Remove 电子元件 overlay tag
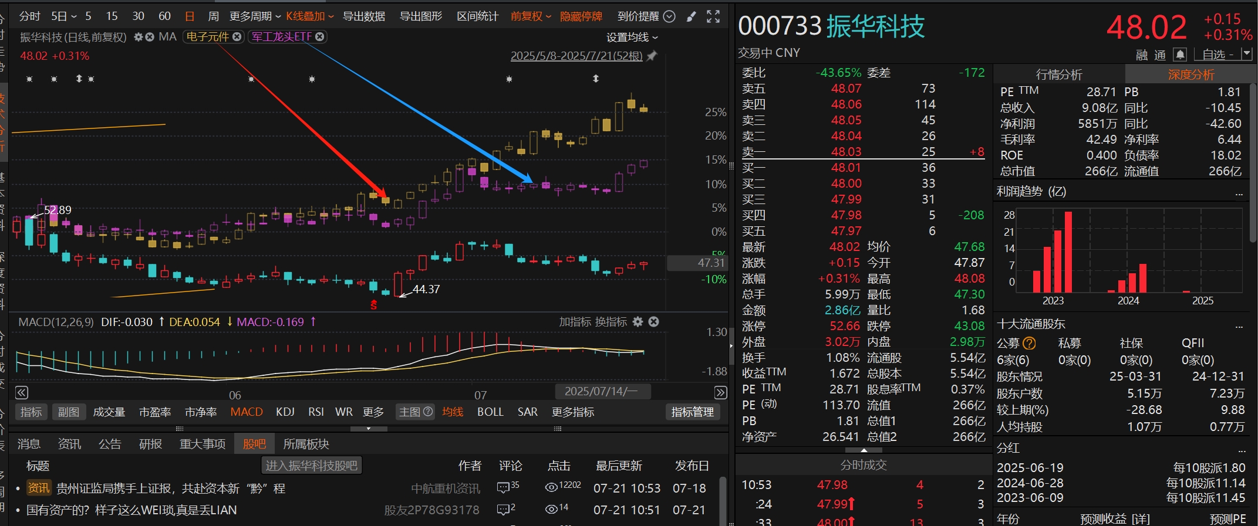 coord(237,36)
